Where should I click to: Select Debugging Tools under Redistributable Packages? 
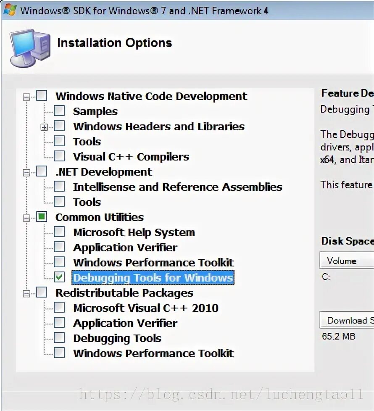point(117,338)
